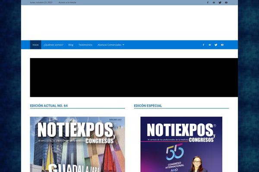The height and width of the screenshot is (172, 259).
Task: Open Twitter icon in the top header strip
Action: tap(220, 3)
